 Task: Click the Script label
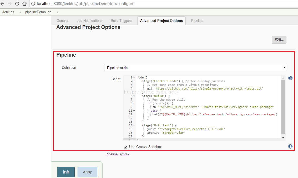116,79
